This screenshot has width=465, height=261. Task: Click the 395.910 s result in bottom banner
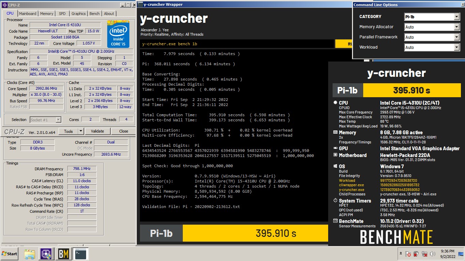pyautogui.click(x=276, y=233)
